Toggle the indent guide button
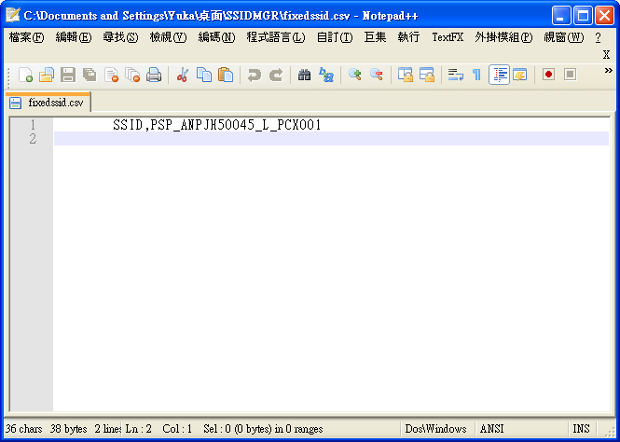This screenshot has width=620, height=442. coord(499,75)
